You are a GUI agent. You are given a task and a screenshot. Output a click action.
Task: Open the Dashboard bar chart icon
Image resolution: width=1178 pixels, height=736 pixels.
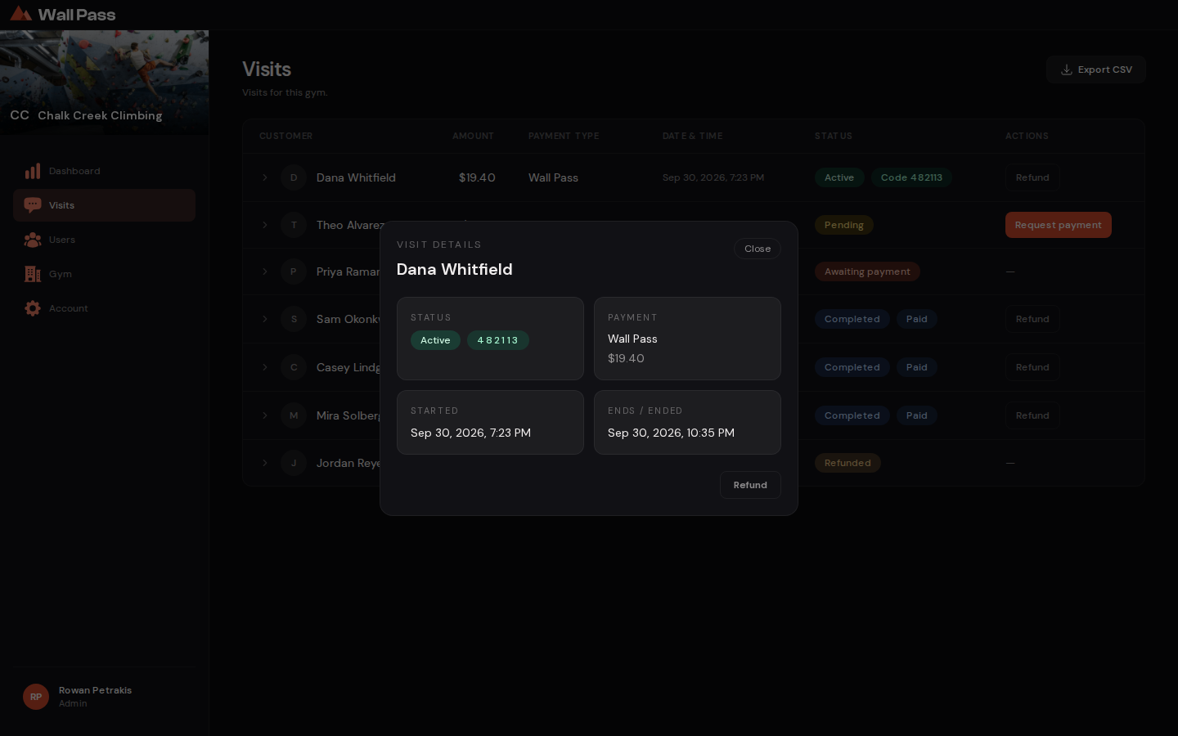33,171
